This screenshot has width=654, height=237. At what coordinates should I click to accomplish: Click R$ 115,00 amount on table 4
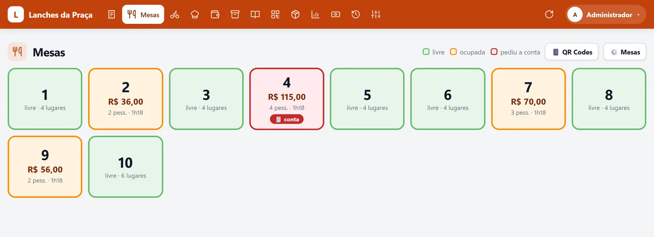coord(287,97)
